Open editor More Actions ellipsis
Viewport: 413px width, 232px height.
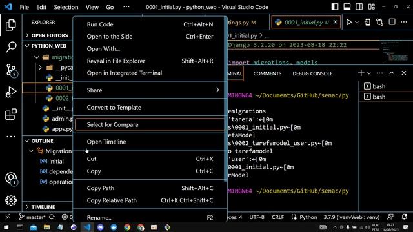pyautogui.click(x=404, y=22)
